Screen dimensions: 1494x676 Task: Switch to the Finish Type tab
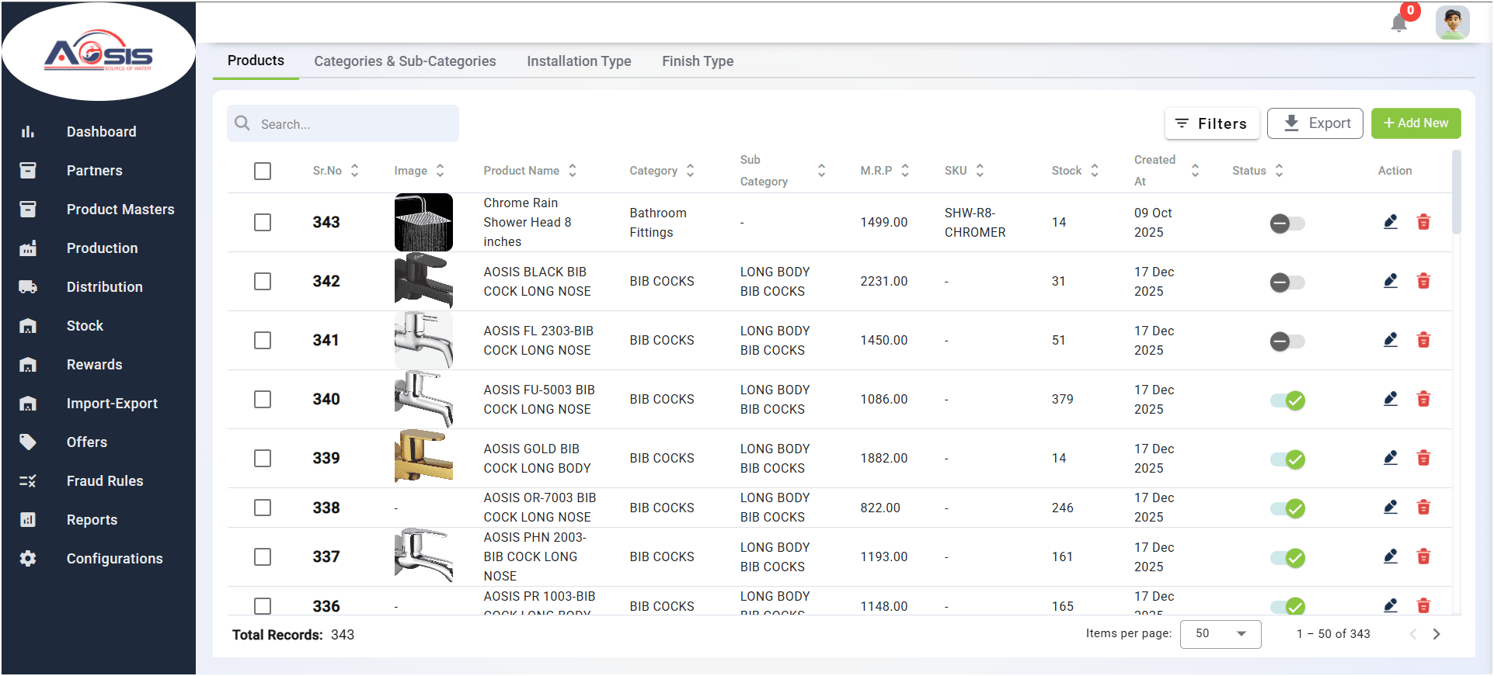click(698, 61)
